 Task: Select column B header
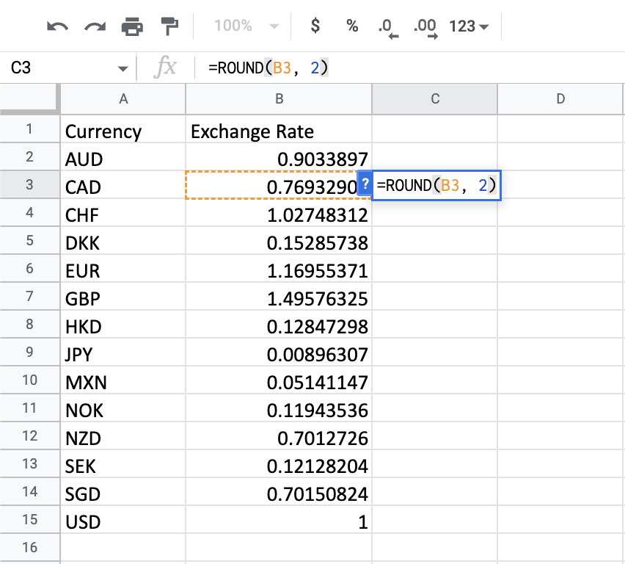point(279,99)
